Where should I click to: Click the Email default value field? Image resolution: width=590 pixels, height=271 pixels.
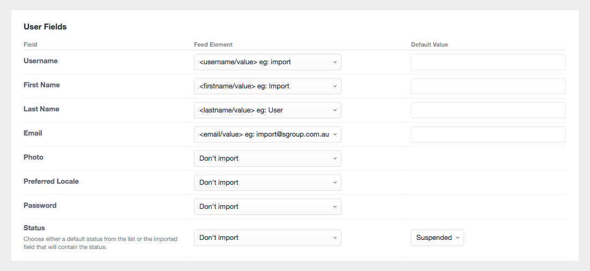(488, 134)
